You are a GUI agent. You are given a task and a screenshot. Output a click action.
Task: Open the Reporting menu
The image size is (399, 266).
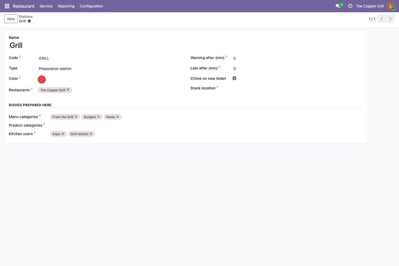point(66,6)
